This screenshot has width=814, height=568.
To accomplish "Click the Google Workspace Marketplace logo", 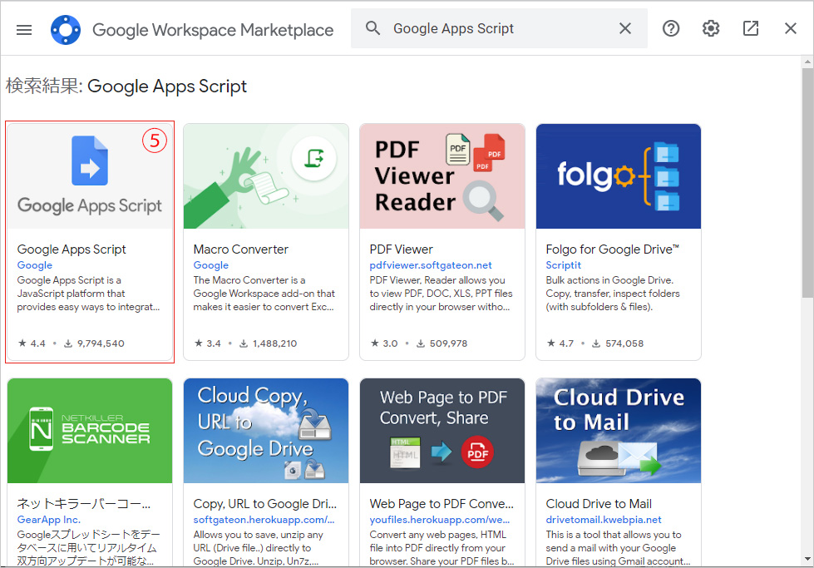I will click(66, 30).
